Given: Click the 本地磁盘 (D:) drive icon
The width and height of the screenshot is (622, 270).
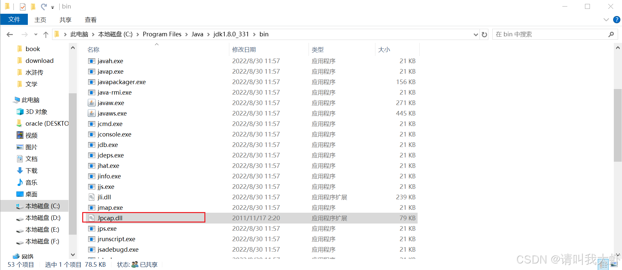Looking at the screenshot, I should click(20, 219).
